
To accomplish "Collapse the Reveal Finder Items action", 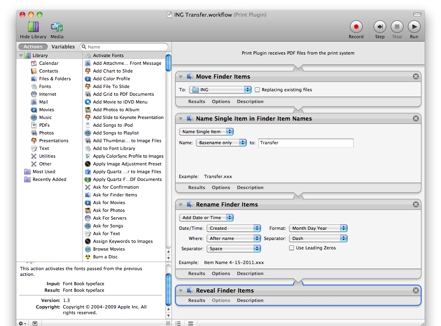I will [181, 291].
